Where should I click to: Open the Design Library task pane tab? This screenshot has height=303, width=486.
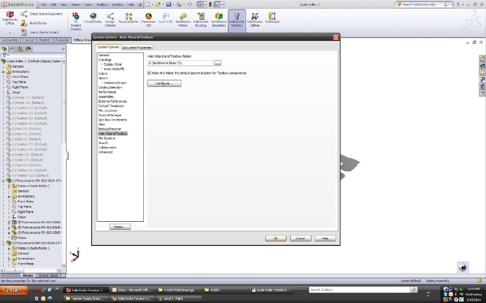pos(482,65)
